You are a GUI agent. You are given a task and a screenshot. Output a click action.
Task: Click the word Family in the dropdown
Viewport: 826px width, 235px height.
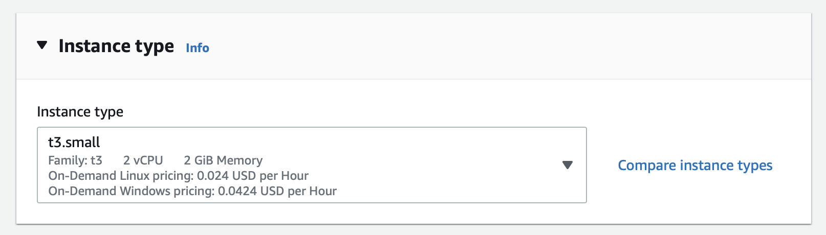tap(67, 160)
